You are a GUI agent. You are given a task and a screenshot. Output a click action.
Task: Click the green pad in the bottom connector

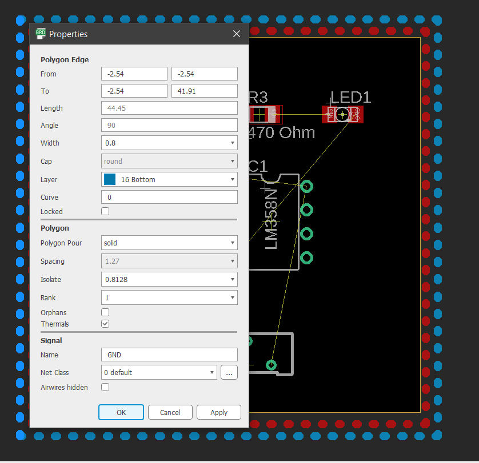coord(272,365)
